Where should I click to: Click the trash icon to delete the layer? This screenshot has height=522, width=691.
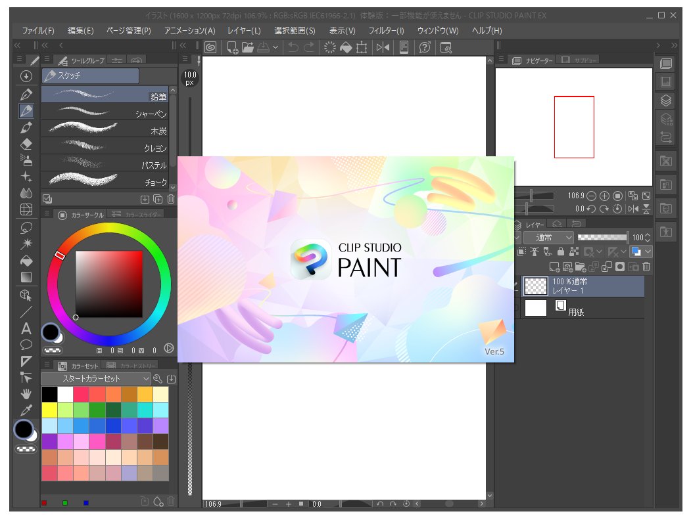pyautogui.click(x=647, y=267)
